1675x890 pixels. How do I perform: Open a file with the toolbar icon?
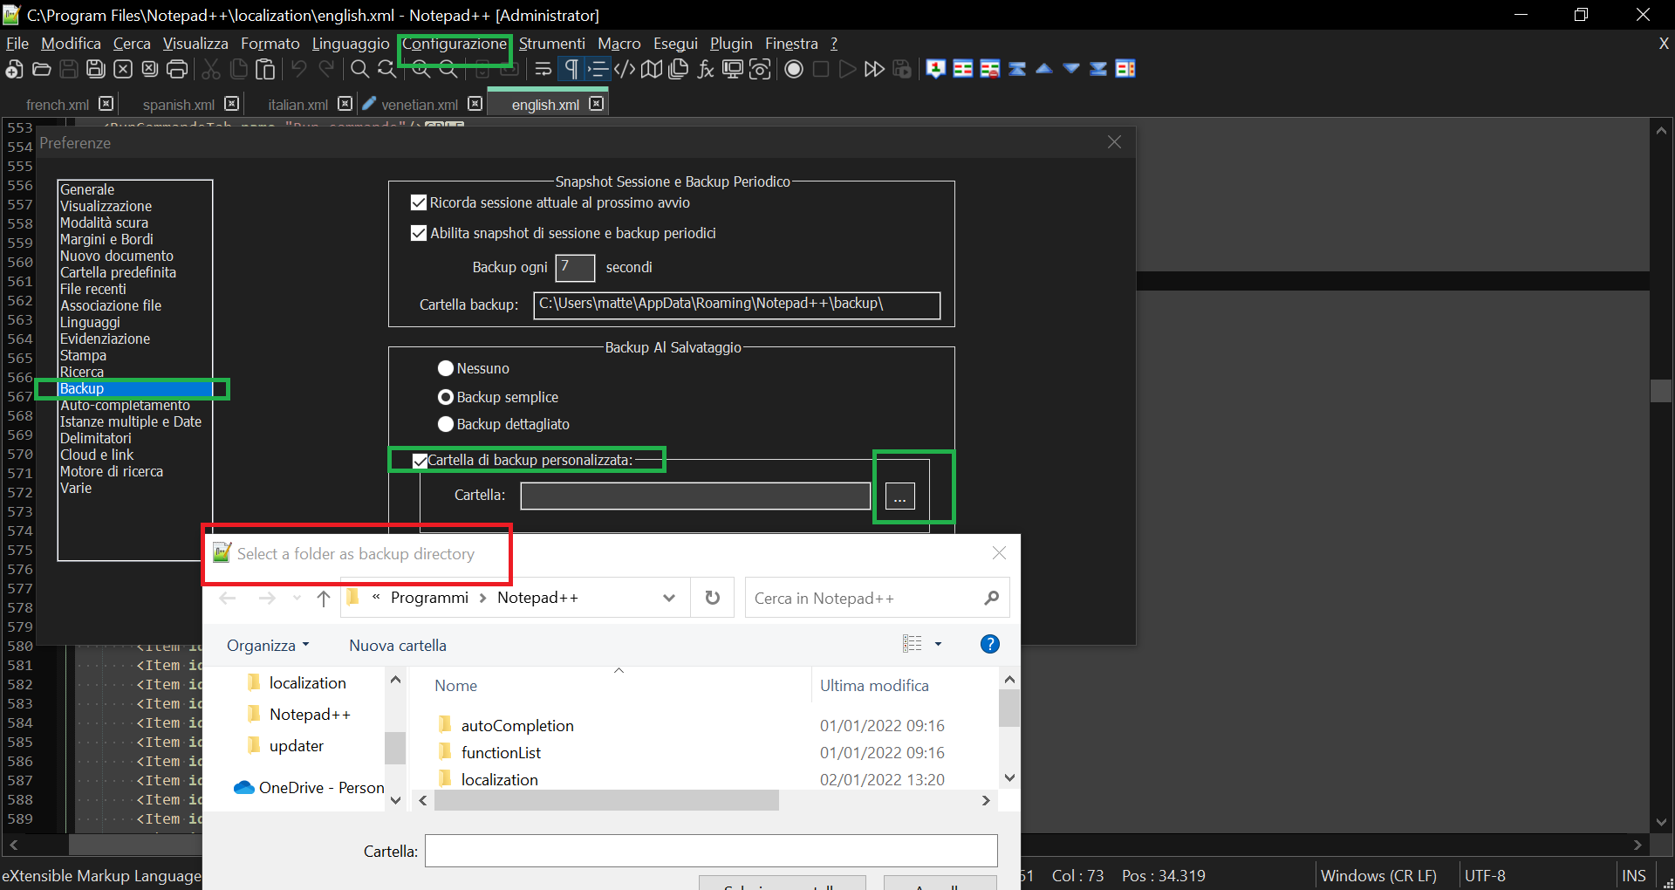[41, 69]
